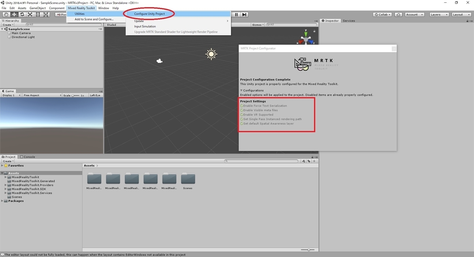Open the Scenes folder thumbnail
This screenshot has width=474, height=257.
tap(188, 179)
